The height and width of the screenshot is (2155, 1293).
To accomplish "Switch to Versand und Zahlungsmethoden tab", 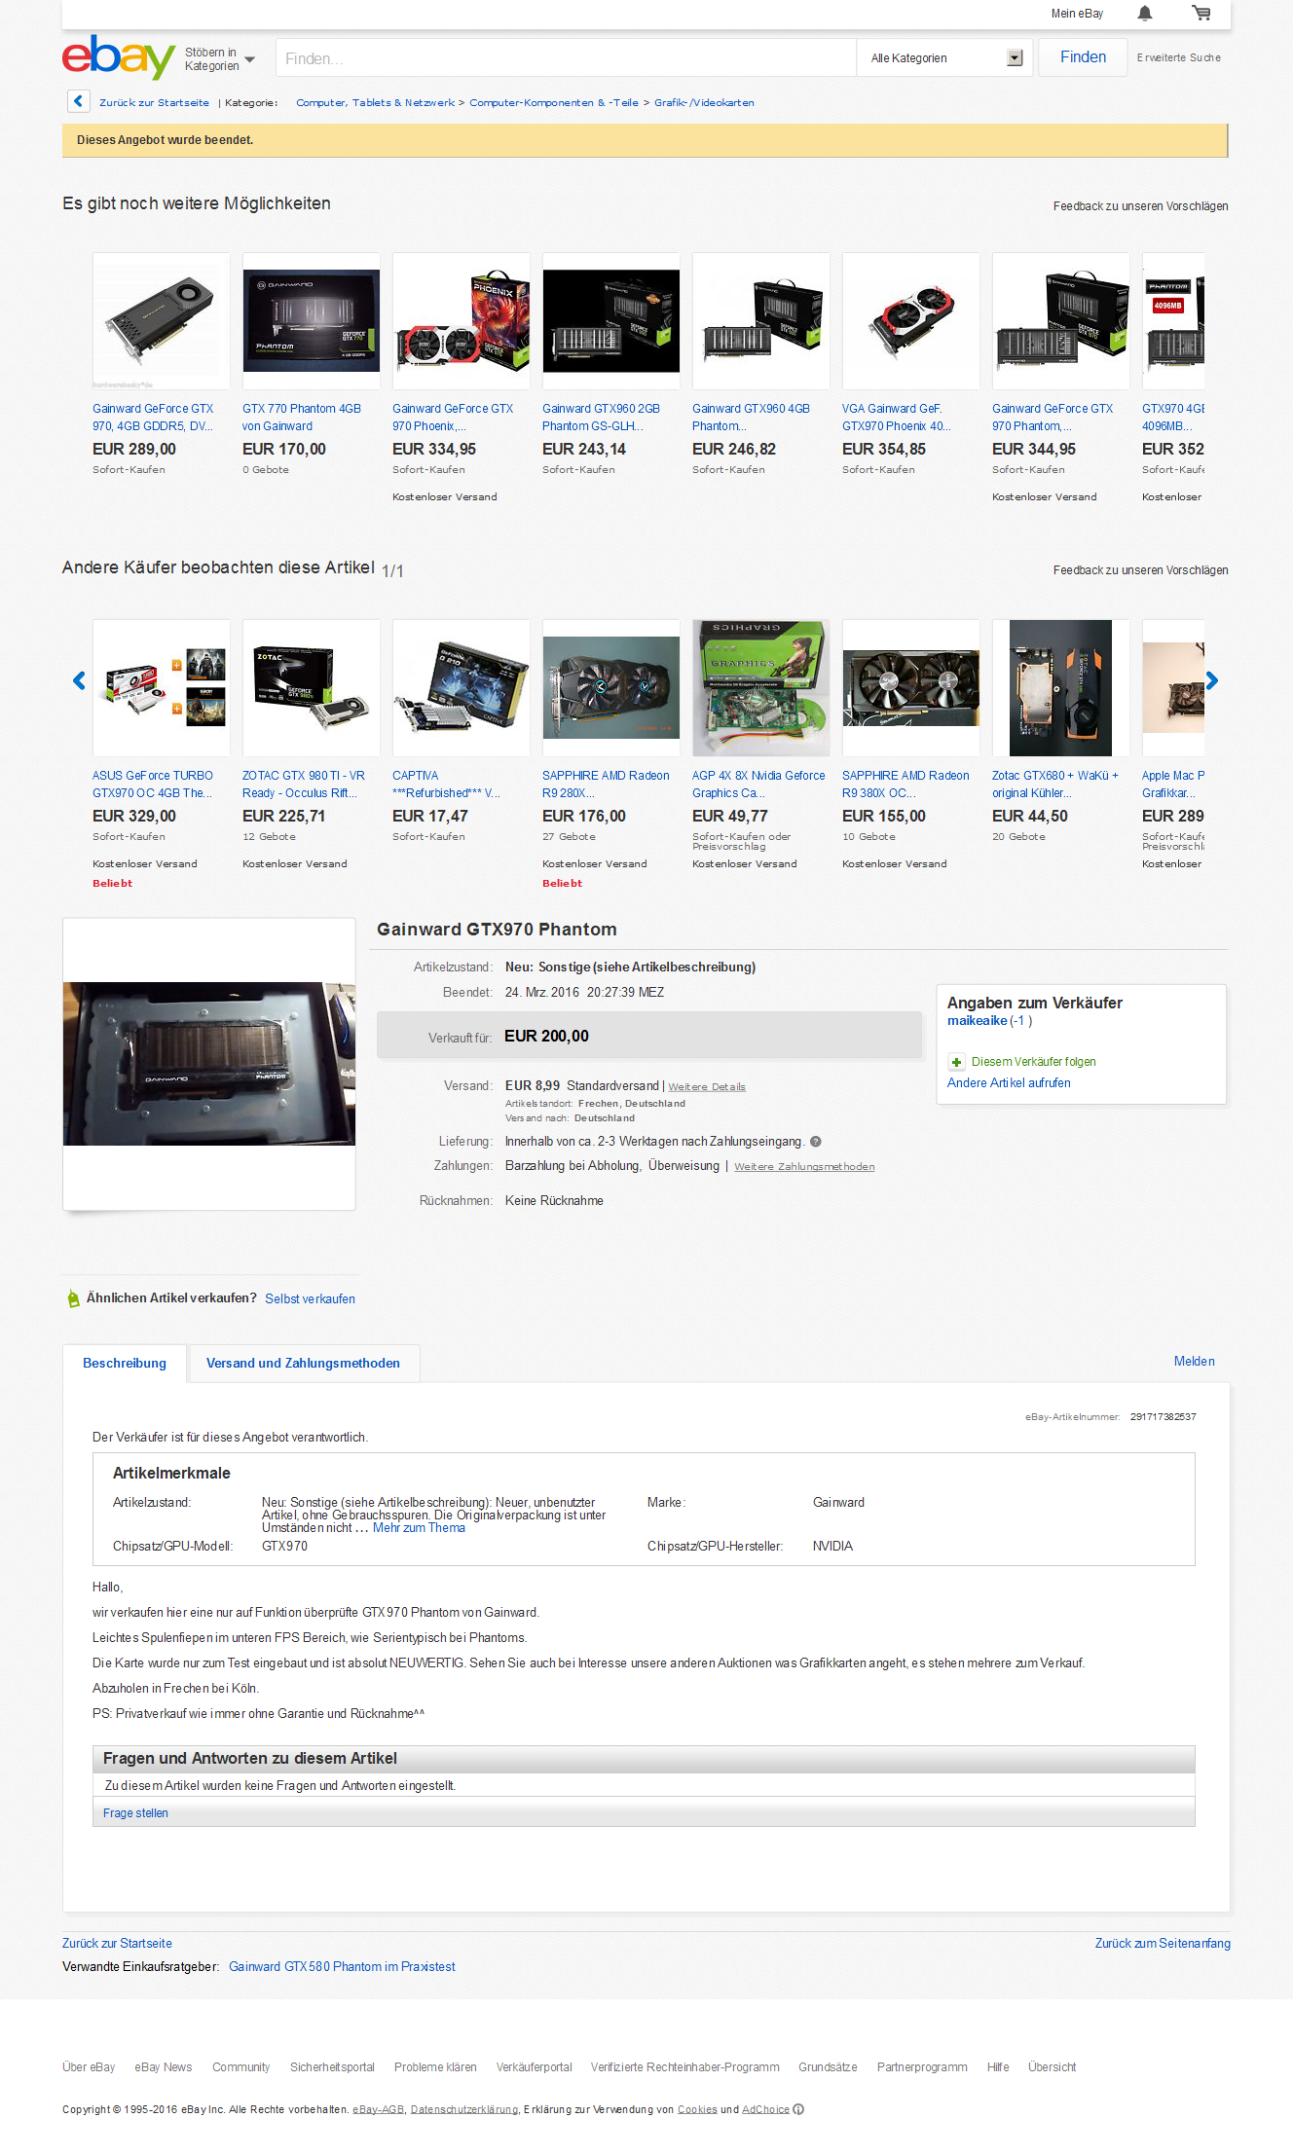I will (x=303, y=1363).
